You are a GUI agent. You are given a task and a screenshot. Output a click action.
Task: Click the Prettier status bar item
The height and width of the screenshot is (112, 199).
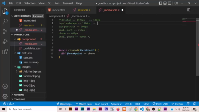(177, 104)
